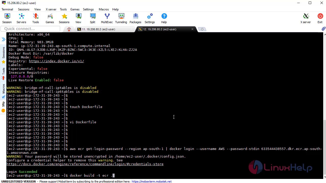Image resolution: width=326 pixels, height=183 pixels.
Task: Click the 'Live Restore Enabled: false' line
Action: (36, 80)
